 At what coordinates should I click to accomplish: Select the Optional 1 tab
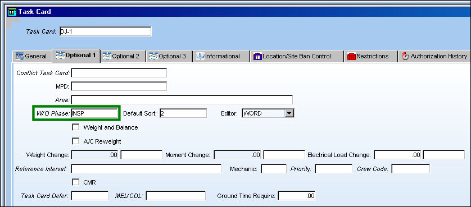(x=76, y=56)
